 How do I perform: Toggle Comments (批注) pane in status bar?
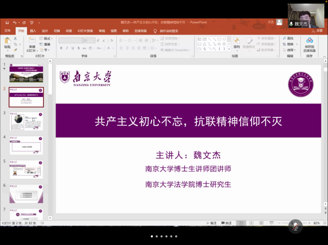[x=226, y=223]
